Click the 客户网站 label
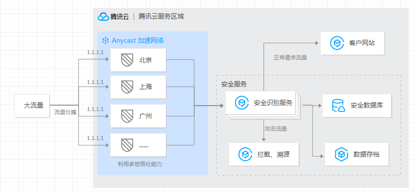This screenshot has height=194, width=415. point(362,43)
